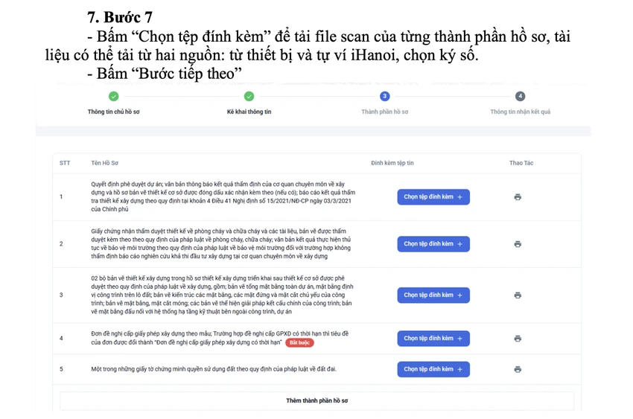Click 'Thêm thành phần hồ sơ' to add a component
Viewport: 633px width, 419px height.
[317, 400]
